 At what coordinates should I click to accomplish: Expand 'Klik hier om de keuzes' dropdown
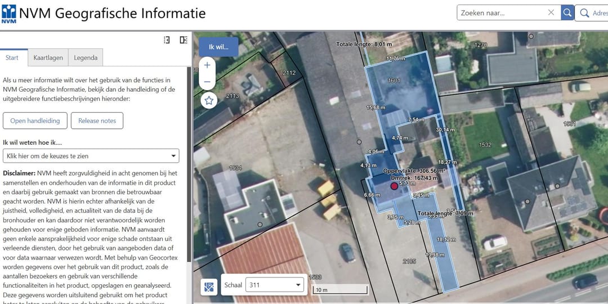91,156
